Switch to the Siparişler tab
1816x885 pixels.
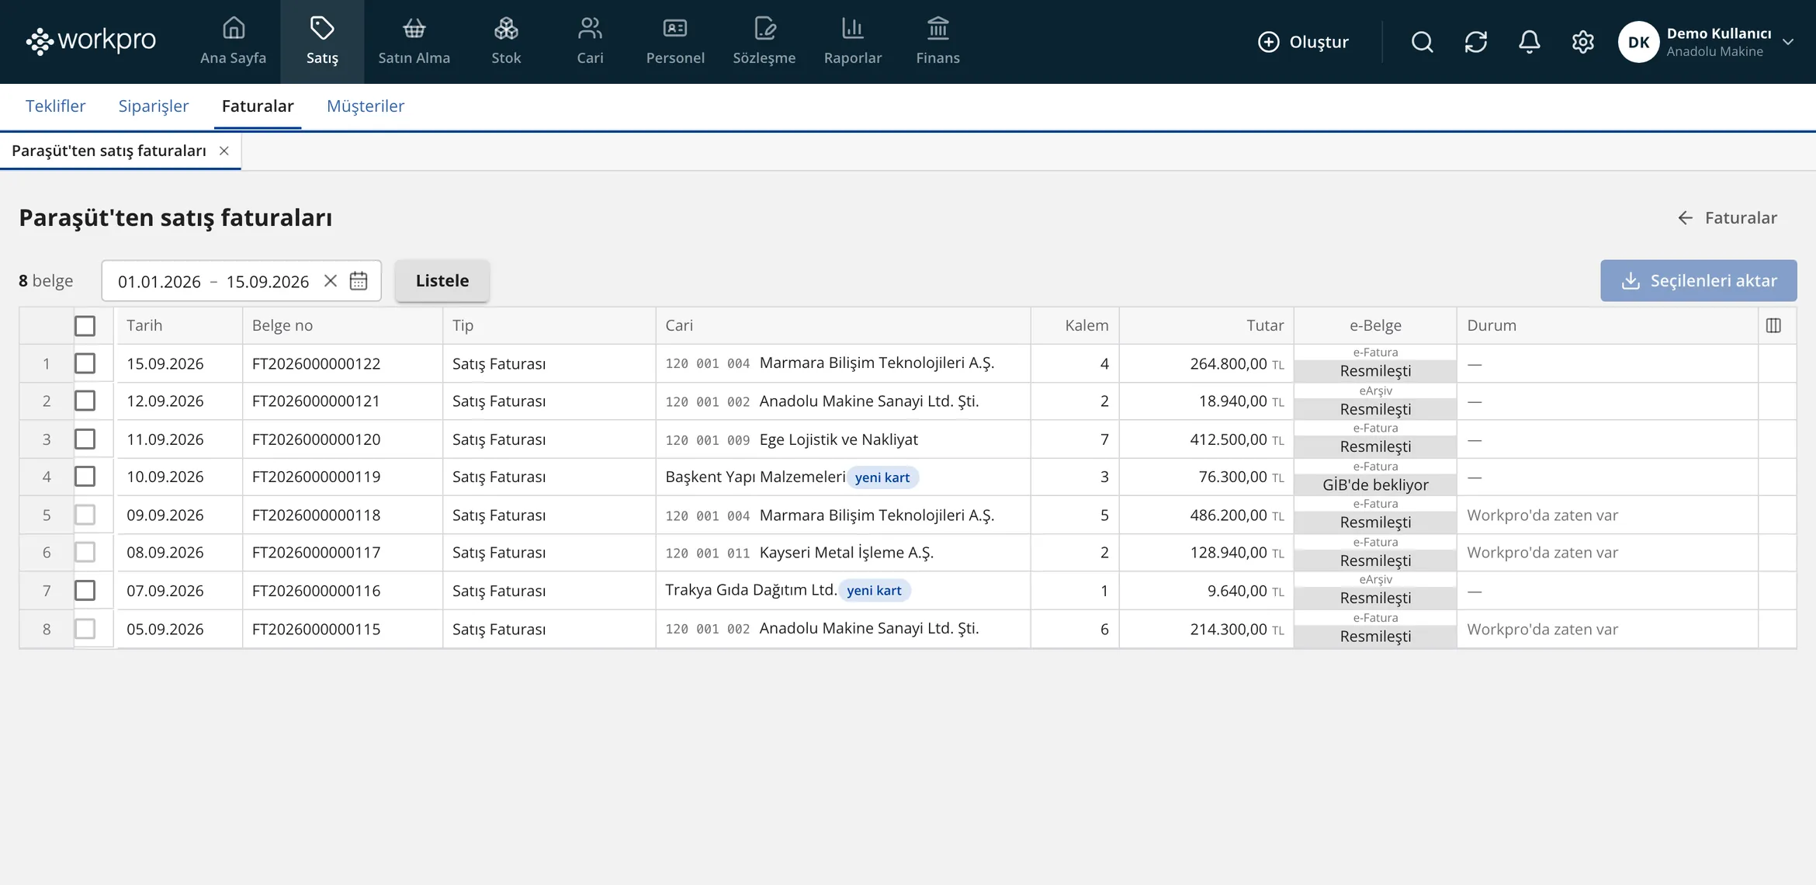coord(154,106)
